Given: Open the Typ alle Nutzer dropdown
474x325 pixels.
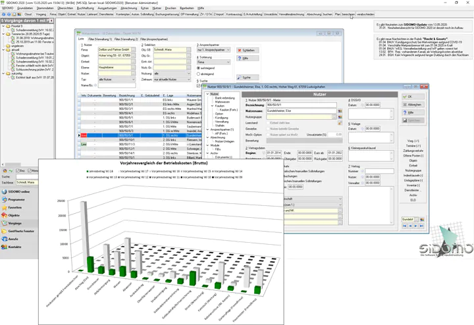Looking at the screenshot, I should pos(117,80).
